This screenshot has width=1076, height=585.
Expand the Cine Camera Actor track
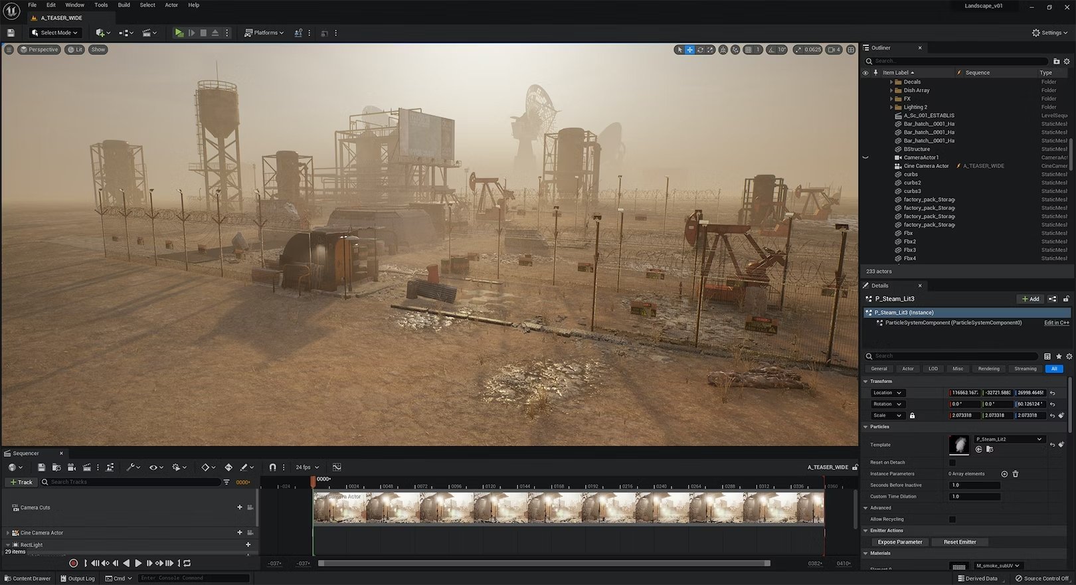[8, 533]
